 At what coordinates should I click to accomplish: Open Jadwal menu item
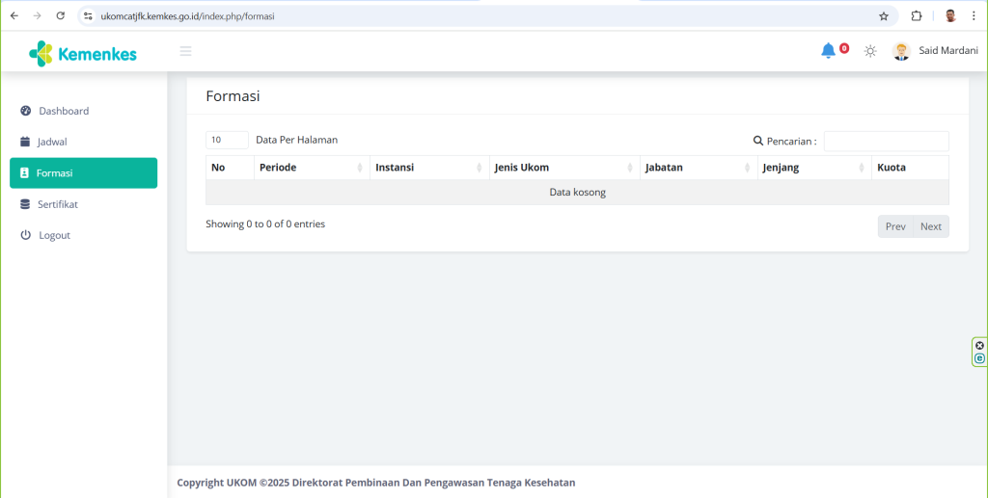pos(52,142)
